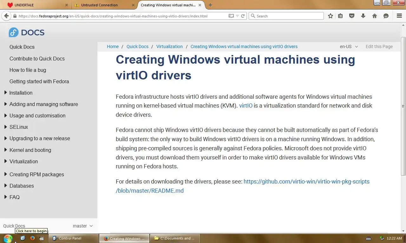Open Quick Docs breadcrumb link

(x=137, y=47)
